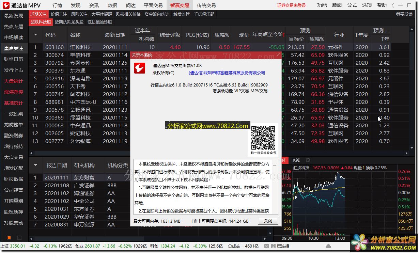The height and width of the screenshot is (253, 419).
Task: Click the 关闭 button in About dialog
Action: pyautogui.click(x=268, y=221)
